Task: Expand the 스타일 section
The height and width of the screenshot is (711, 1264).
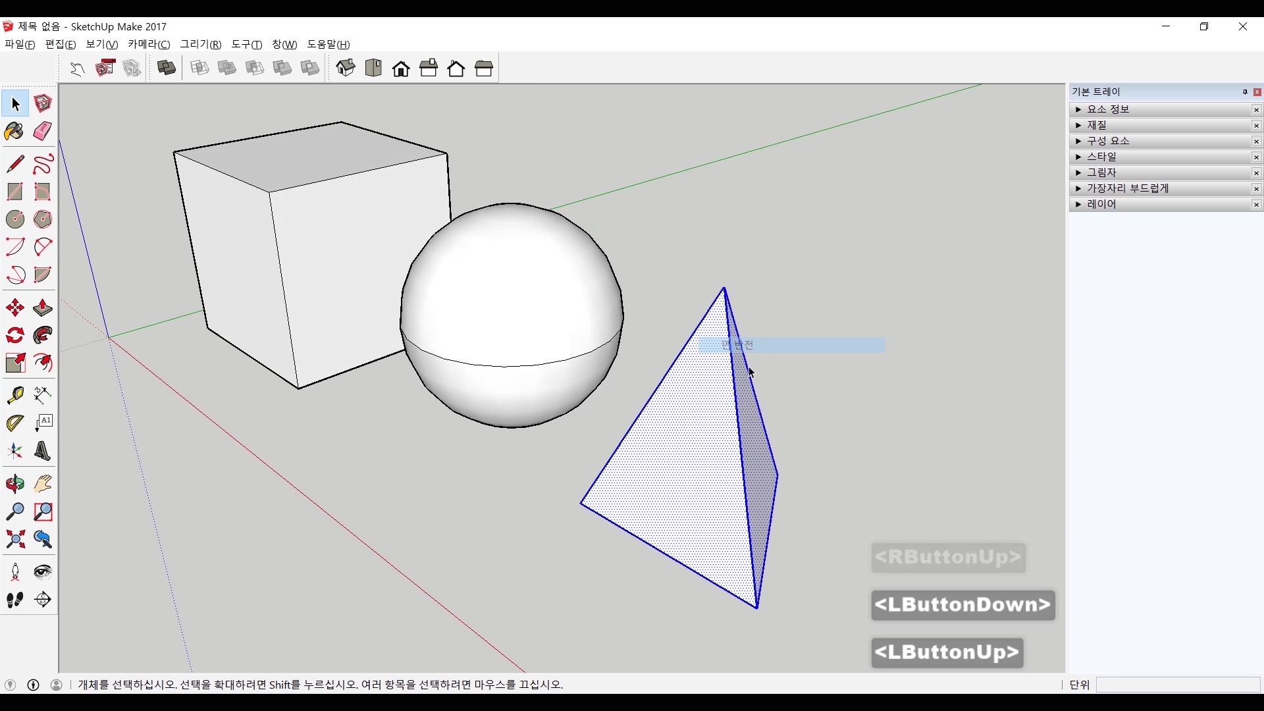Action: coord(1078,157)
